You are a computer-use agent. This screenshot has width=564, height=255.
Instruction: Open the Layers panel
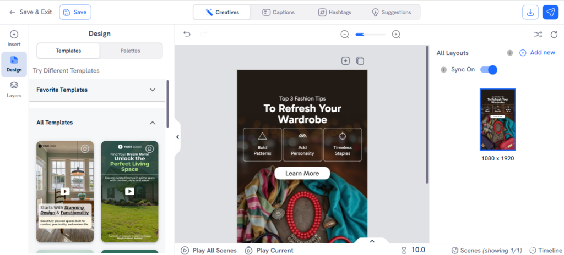[14, 90]
